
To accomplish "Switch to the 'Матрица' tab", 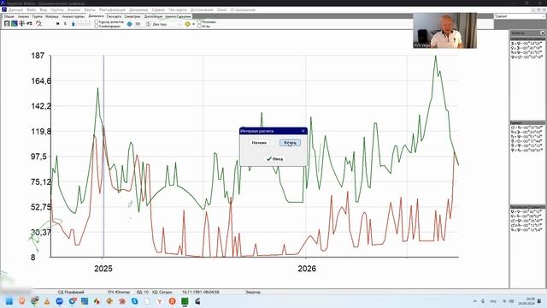I will pyautogui.click(x=52, y=16).
